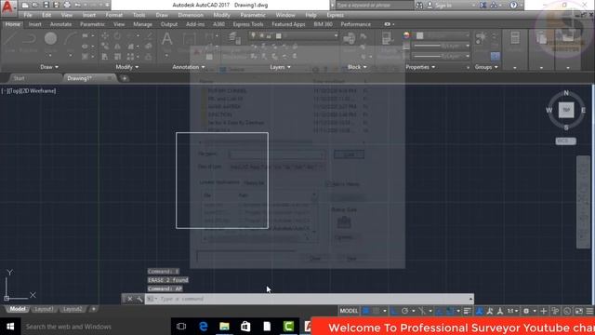Open the object color swatch dropdown
The height and width of the screenshot is (335, 595).
(x=443, y=35)
